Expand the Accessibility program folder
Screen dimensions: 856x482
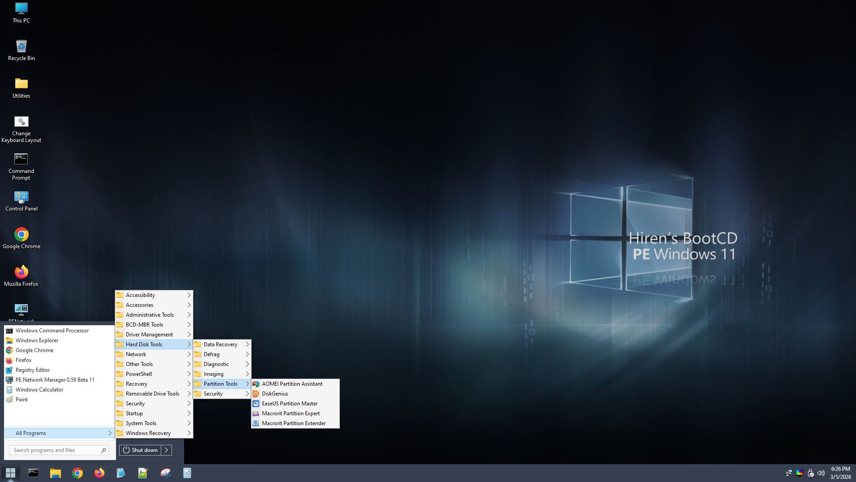pos(154,295)
